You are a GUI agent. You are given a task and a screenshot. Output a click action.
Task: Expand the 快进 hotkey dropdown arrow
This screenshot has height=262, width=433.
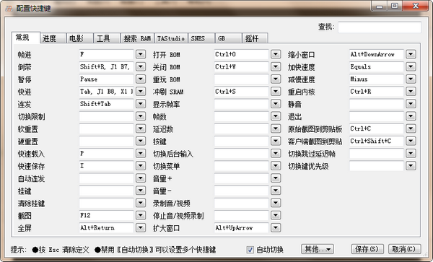pos(141,92)
